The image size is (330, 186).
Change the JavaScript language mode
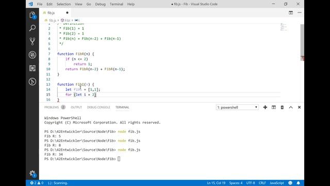point(276,183)
